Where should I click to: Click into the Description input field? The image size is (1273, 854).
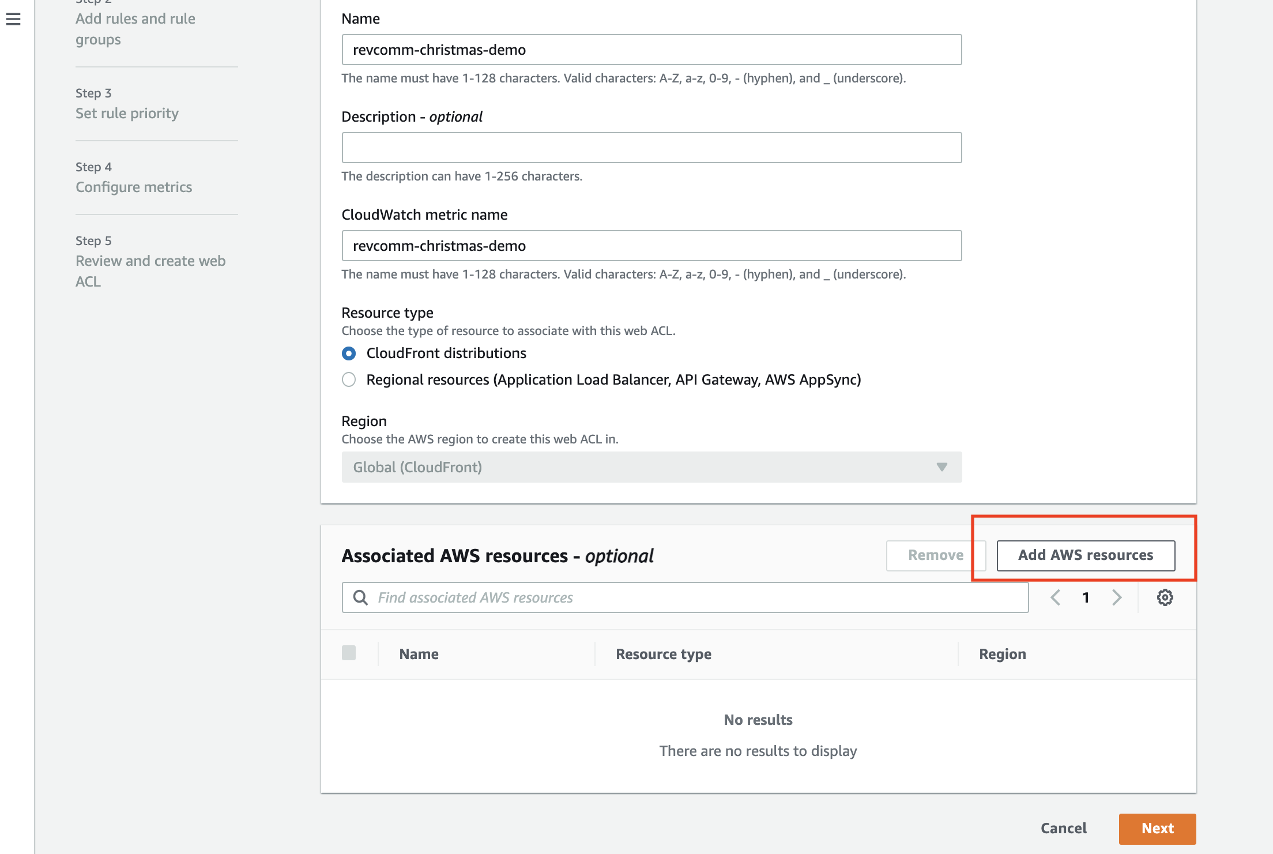pyautogui.click(x=651, y=148)
